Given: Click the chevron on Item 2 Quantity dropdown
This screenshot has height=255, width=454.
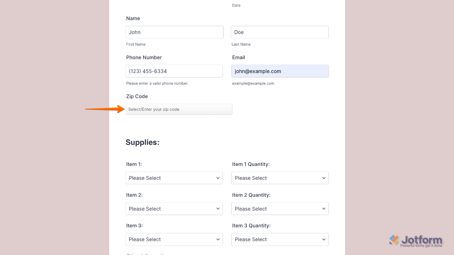Looking at the screenshot, I should click(324, 208).
